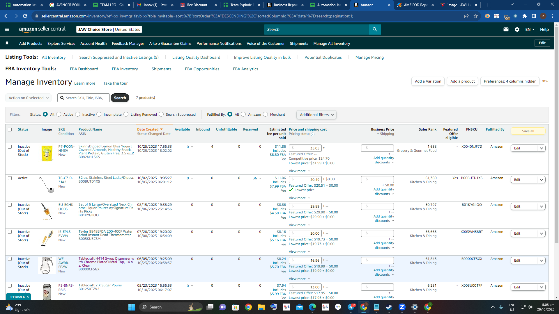
Task: Expand the Additional filters dropdown
Action: (316, 115)
